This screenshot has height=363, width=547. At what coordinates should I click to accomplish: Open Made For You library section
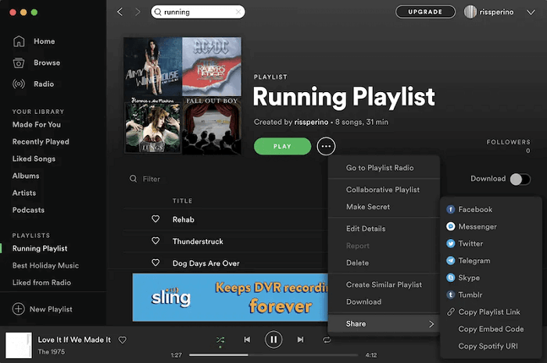[36, 125]
